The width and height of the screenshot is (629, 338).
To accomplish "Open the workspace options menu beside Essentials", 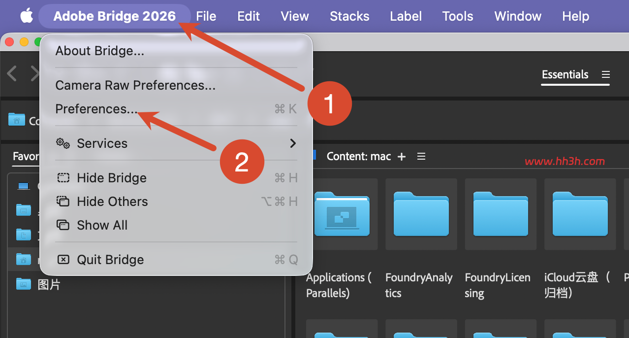I will coord(606,75).
